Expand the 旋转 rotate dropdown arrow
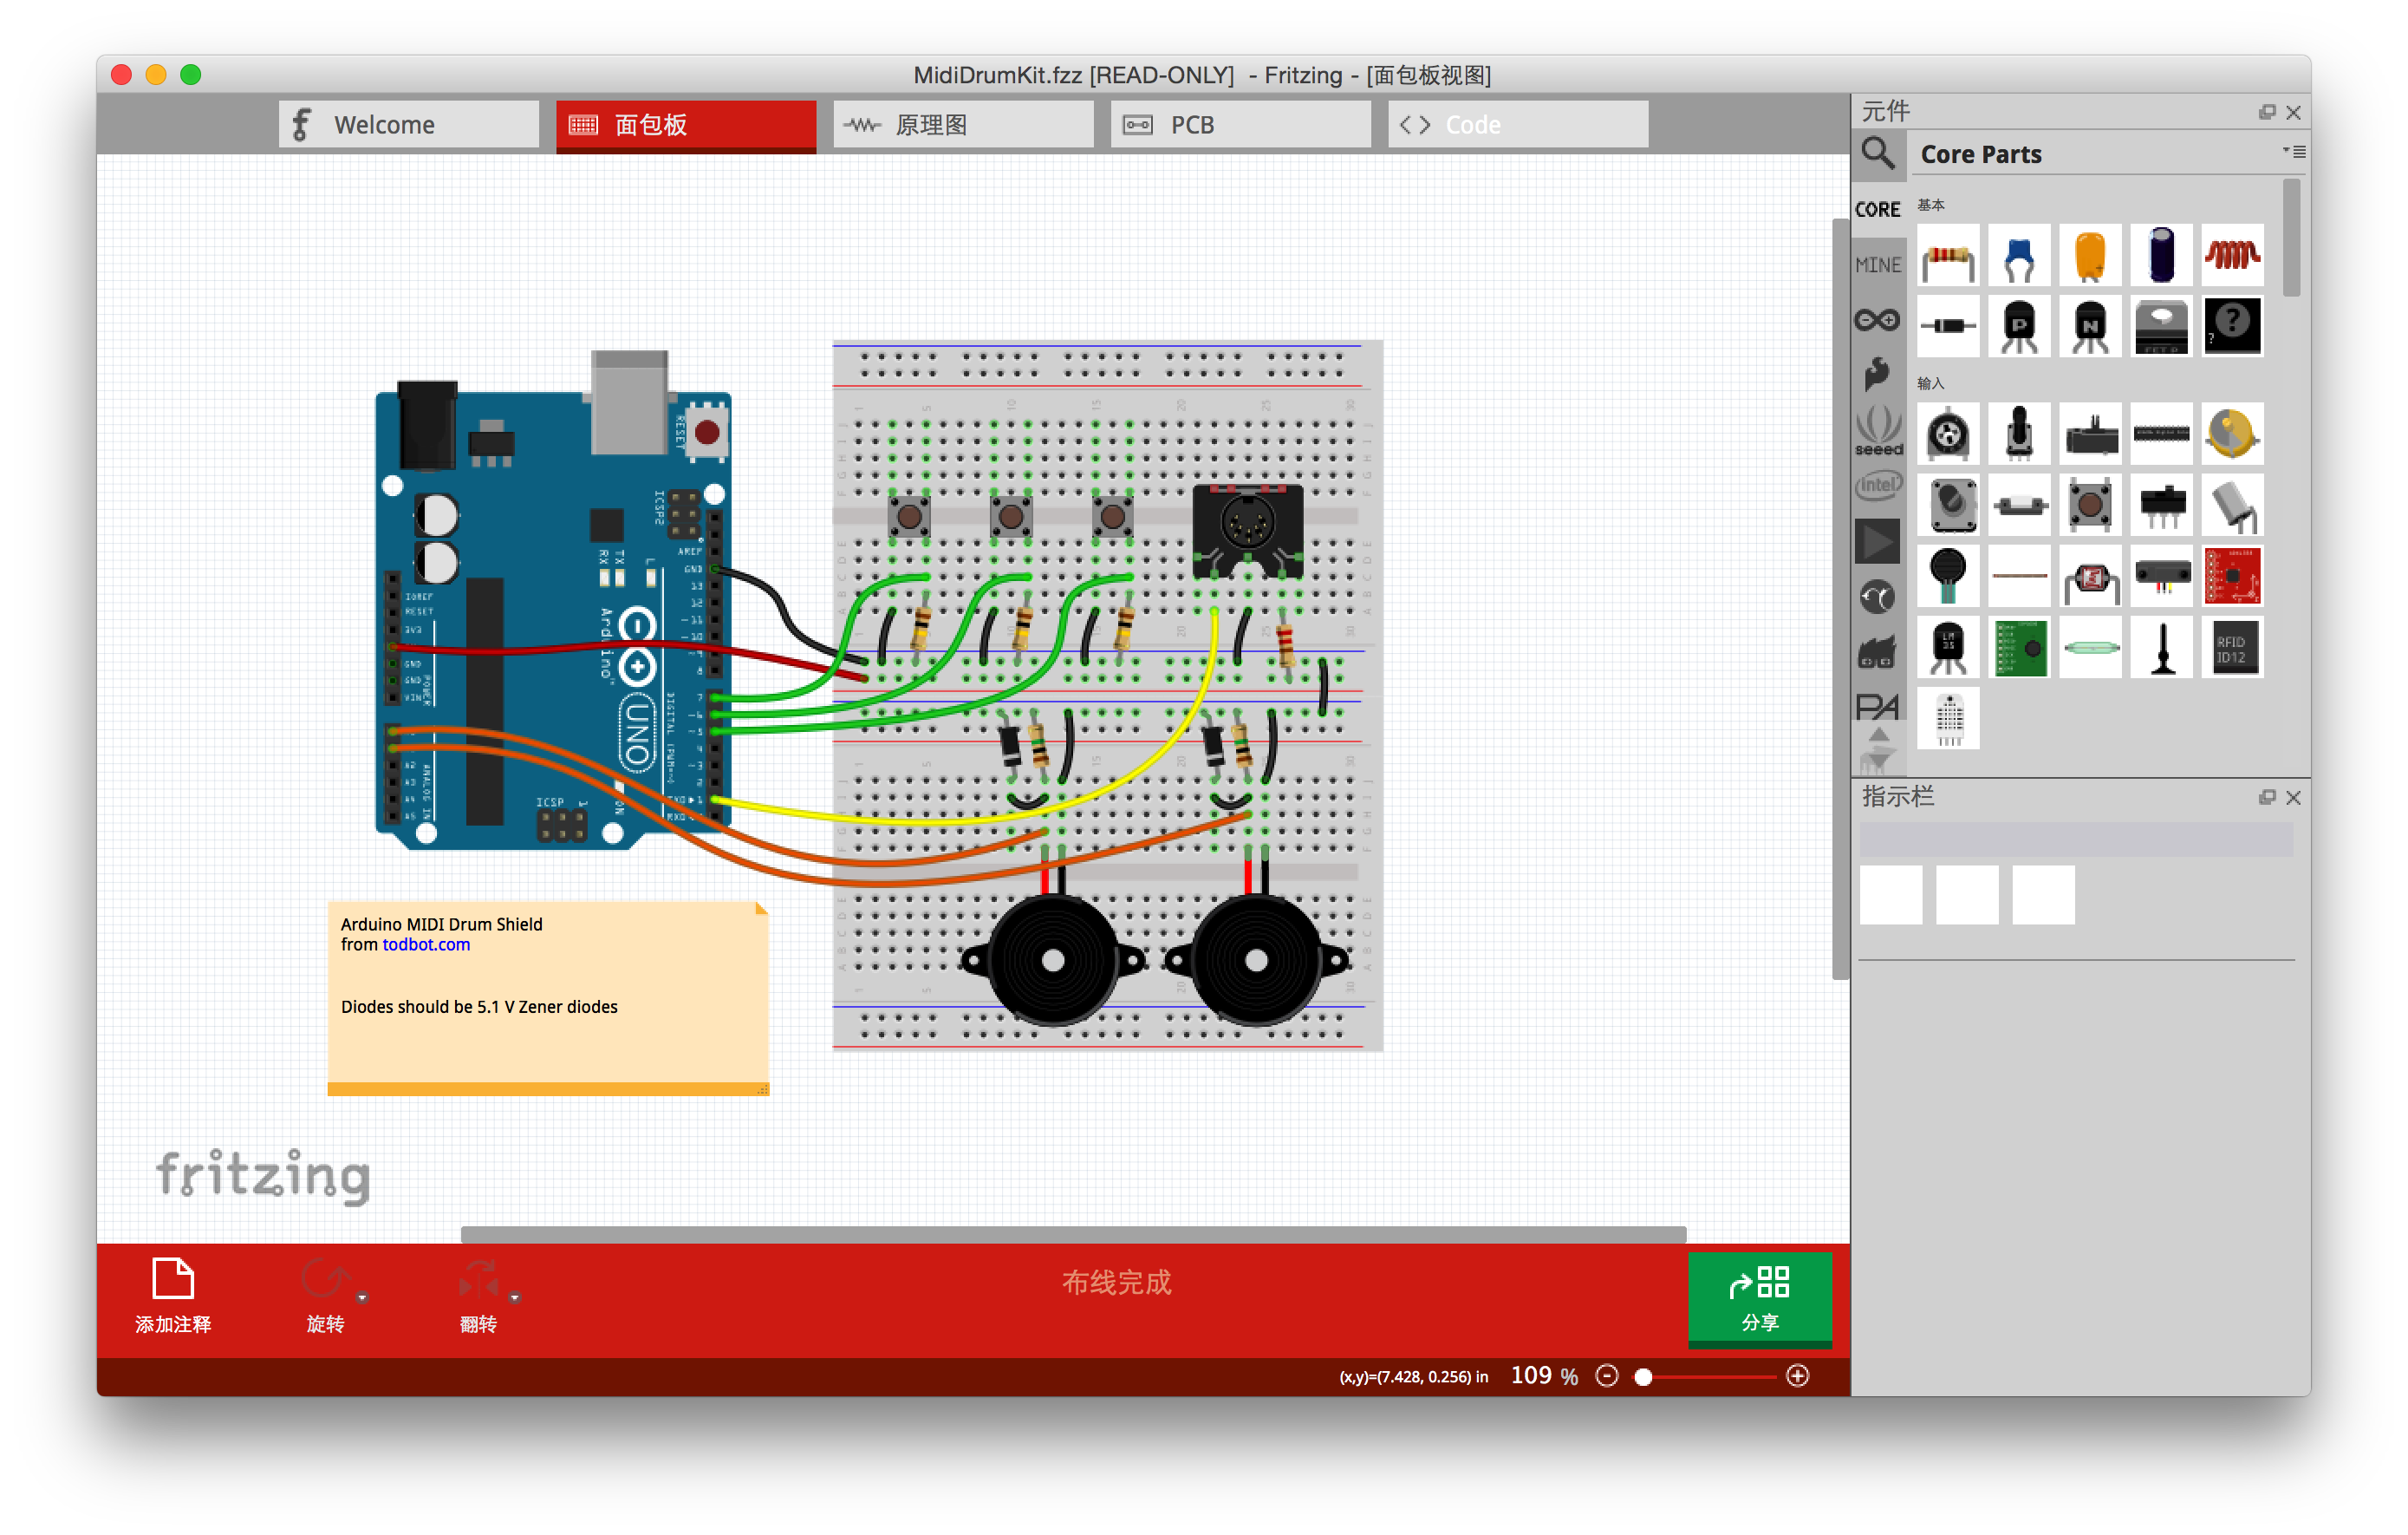The height and width of the screenshot is (1535, 2408). coord(363,1297)
